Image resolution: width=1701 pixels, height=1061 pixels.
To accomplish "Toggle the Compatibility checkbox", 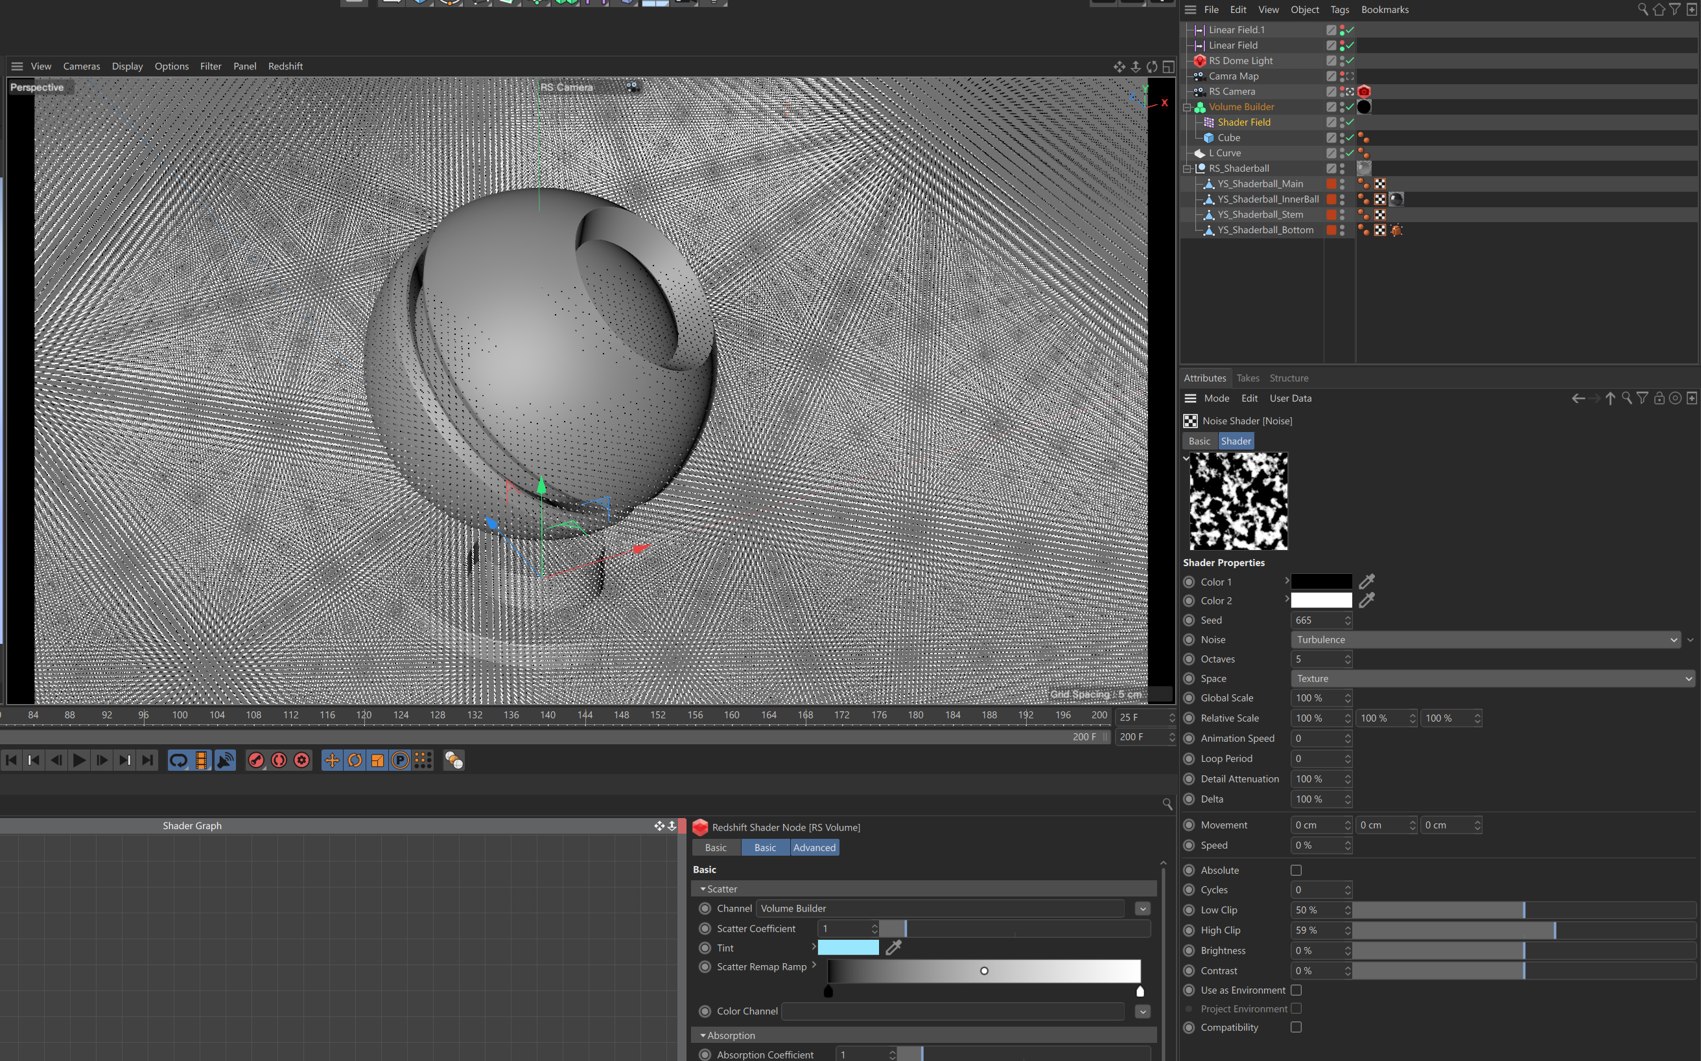I will click(1296, 1027).
